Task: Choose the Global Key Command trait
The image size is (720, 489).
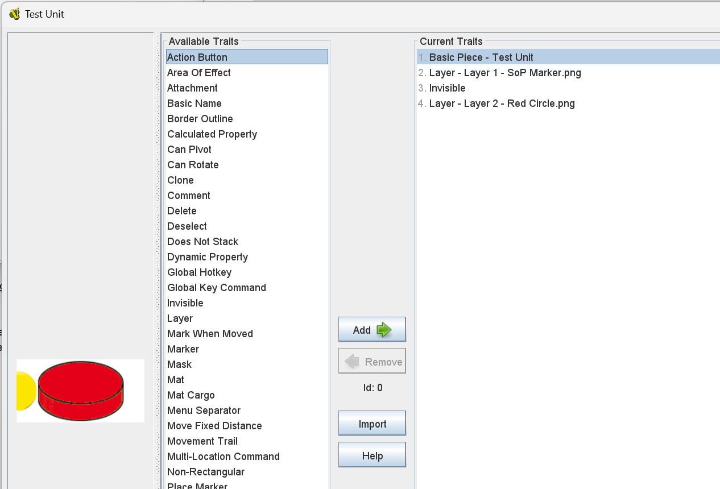Action: coord(217,288)
